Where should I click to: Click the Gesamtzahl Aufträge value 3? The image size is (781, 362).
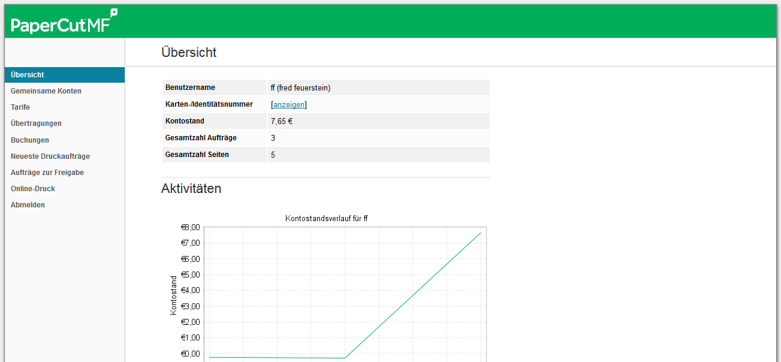[x=273, y=138]
